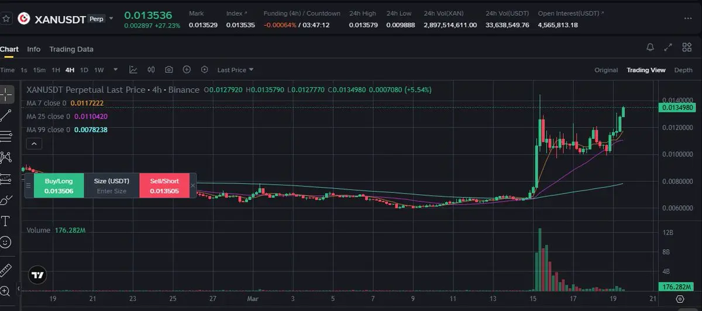Click the Sell/Short 0.013505 button
702x311 pixels.
coord(164,185)
